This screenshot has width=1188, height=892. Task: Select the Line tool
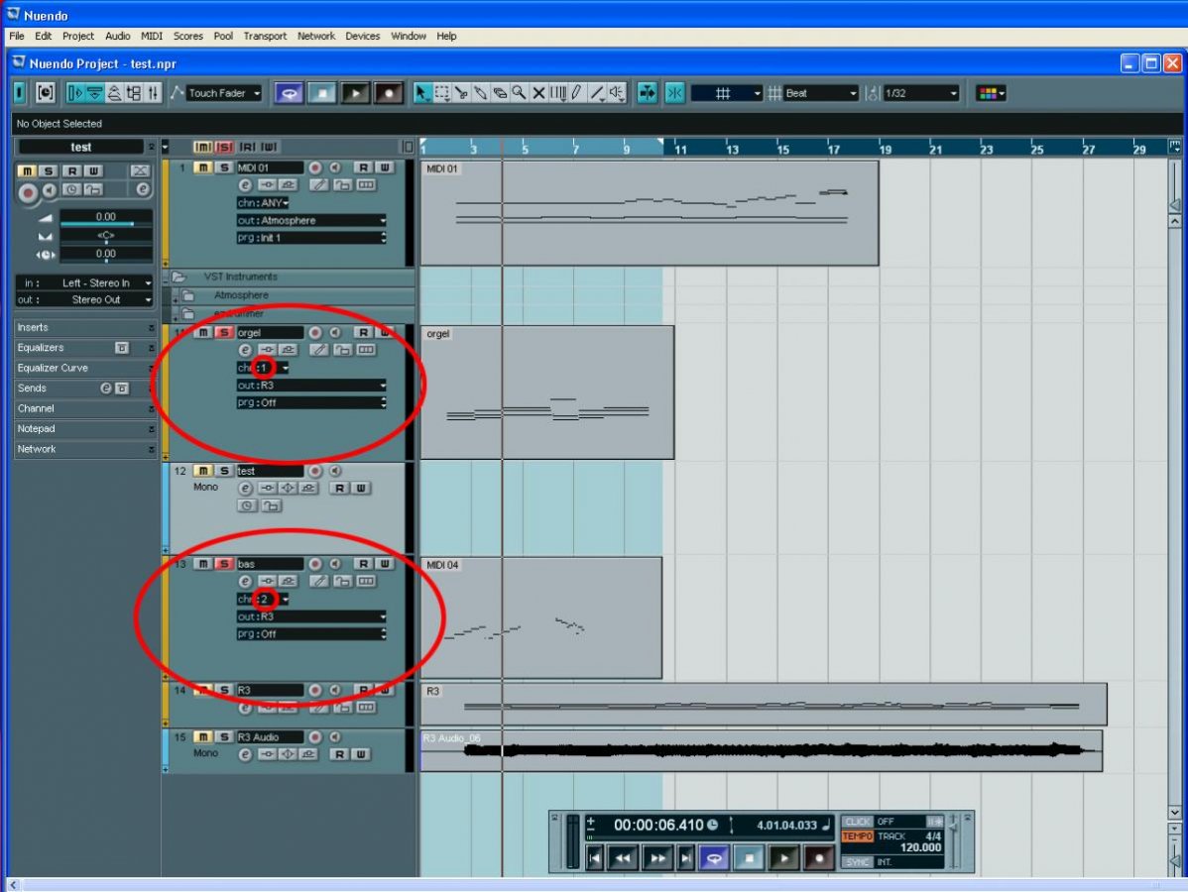coord(598,93)
